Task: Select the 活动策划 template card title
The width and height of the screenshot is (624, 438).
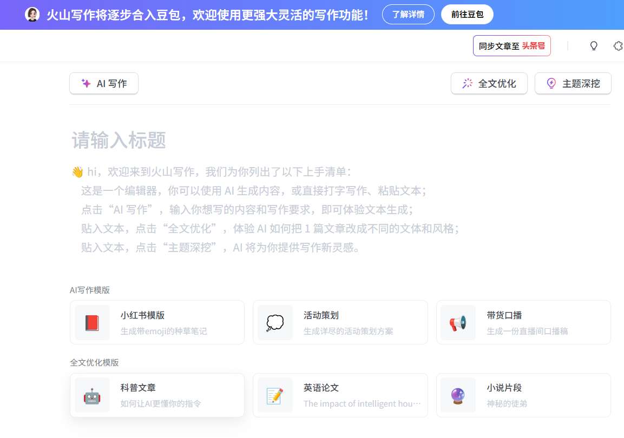Action: coord(321,315)
